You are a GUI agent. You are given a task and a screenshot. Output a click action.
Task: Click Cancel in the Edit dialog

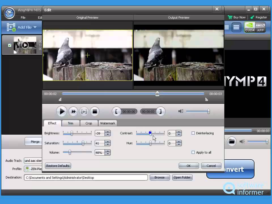point(211,166)
